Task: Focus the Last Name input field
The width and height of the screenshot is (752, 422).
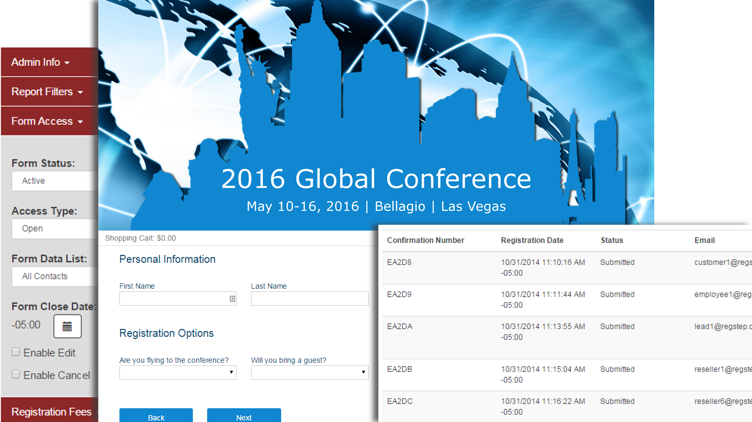Action: coord(310,299)
